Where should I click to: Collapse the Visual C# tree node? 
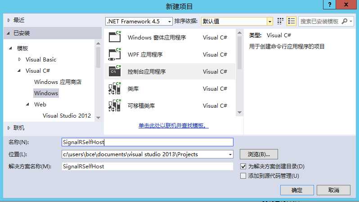coord(19,70)
